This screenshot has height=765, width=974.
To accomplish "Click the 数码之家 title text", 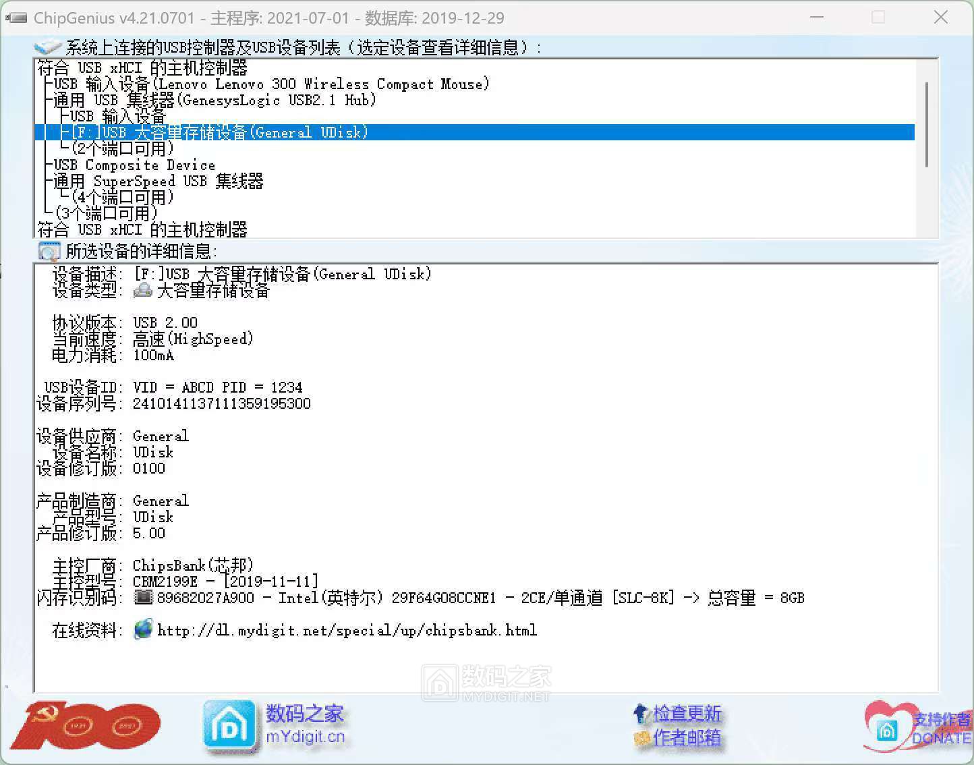I will [x=305, y=713].
